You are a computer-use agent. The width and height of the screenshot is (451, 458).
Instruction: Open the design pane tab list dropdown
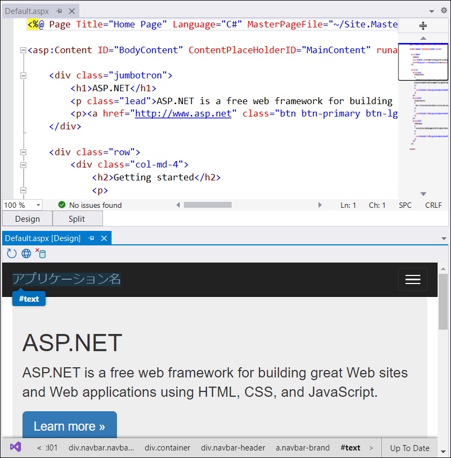pos(443,238)
